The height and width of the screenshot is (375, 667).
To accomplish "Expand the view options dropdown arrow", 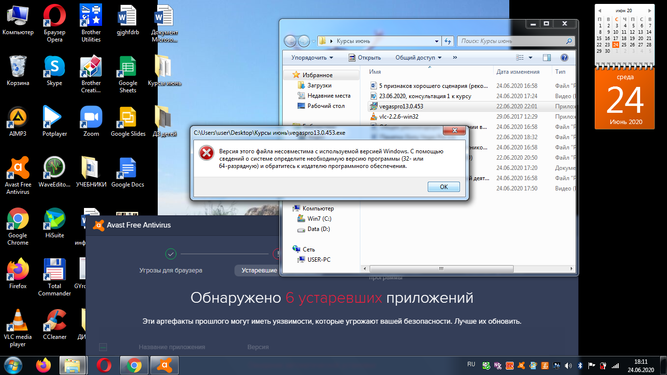I will [531, 58].
